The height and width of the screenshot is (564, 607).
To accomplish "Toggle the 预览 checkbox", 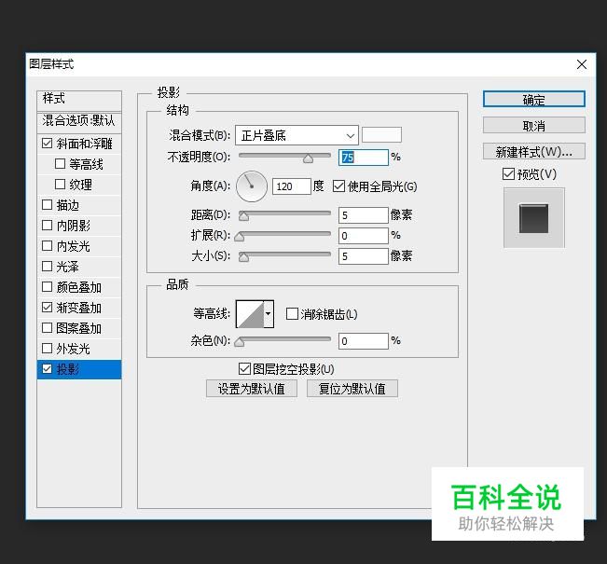I will 508,173.
